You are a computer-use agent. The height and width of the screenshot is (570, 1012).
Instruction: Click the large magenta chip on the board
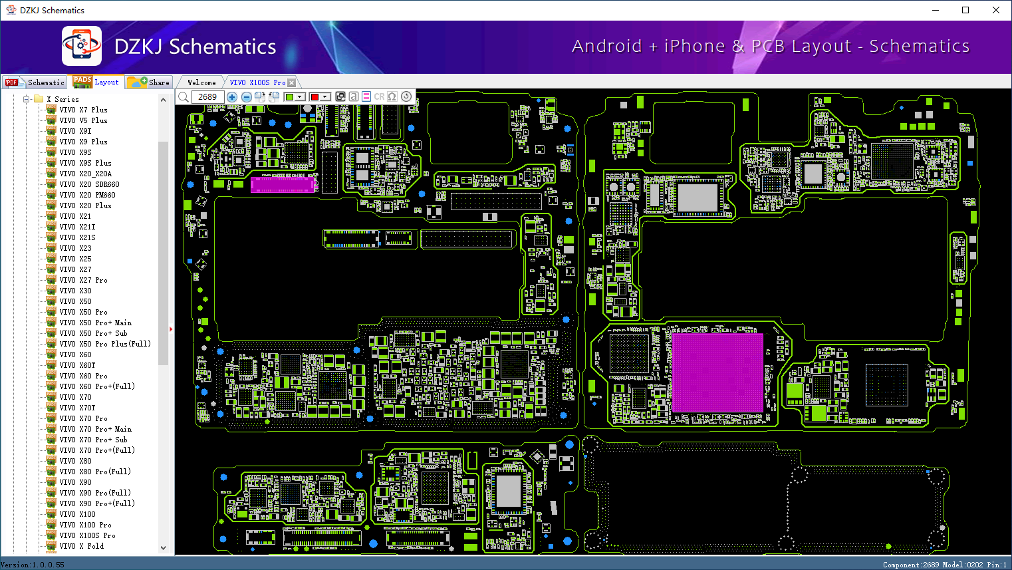[x=717, y=372]
